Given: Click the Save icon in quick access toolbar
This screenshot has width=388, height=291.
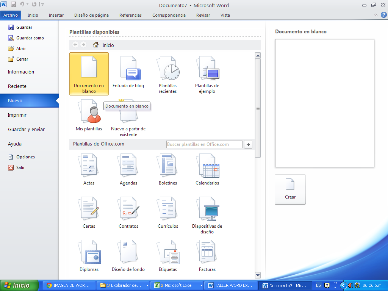Looking at the screenshot, I should point(14,5).
